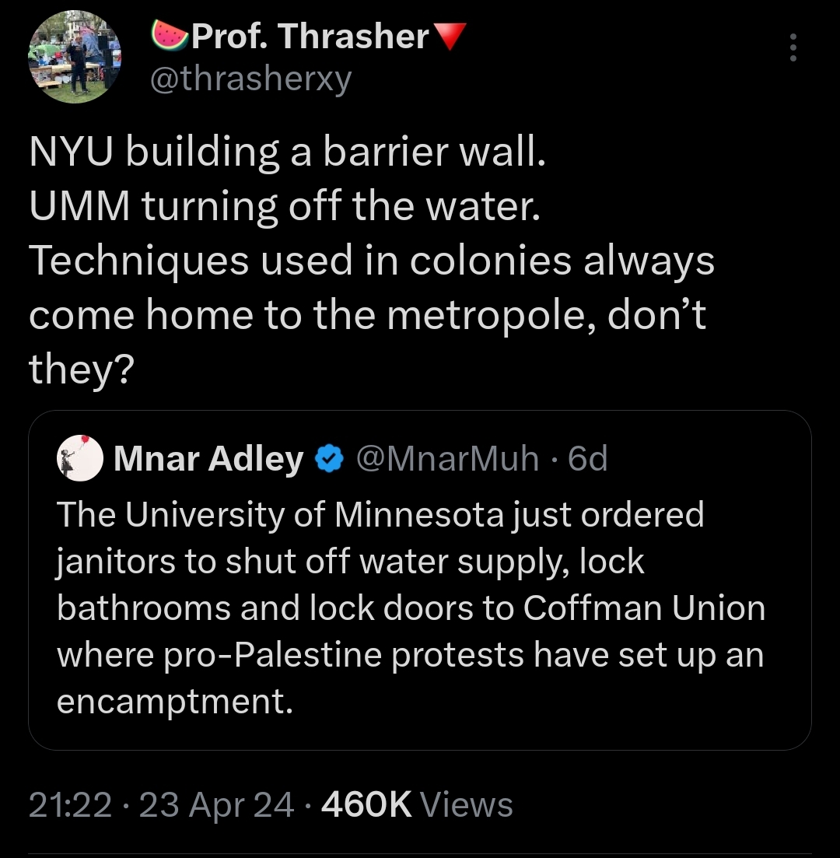
Task: Tap the blue verified badge
Action: pyautogui.click(x=330, y=459)
